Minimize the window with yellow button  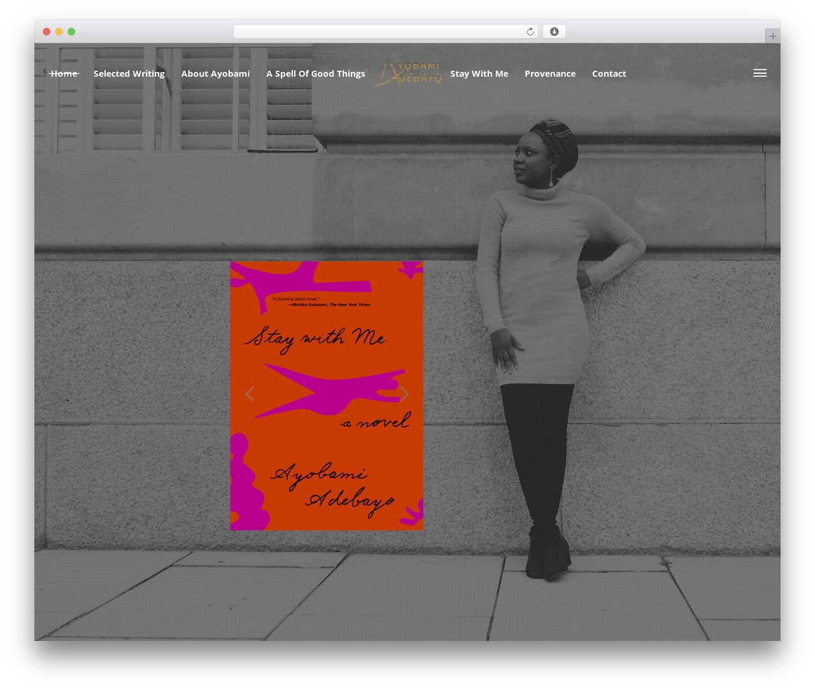[59, 32]
